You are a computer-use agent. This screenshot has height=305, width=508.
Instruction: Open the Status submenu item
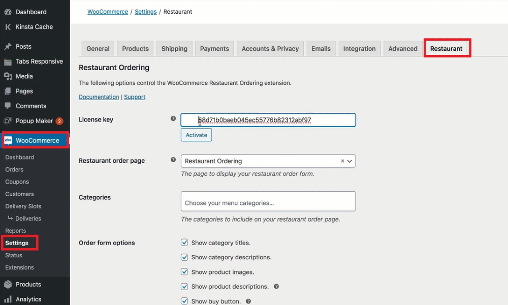coord(14,255)
